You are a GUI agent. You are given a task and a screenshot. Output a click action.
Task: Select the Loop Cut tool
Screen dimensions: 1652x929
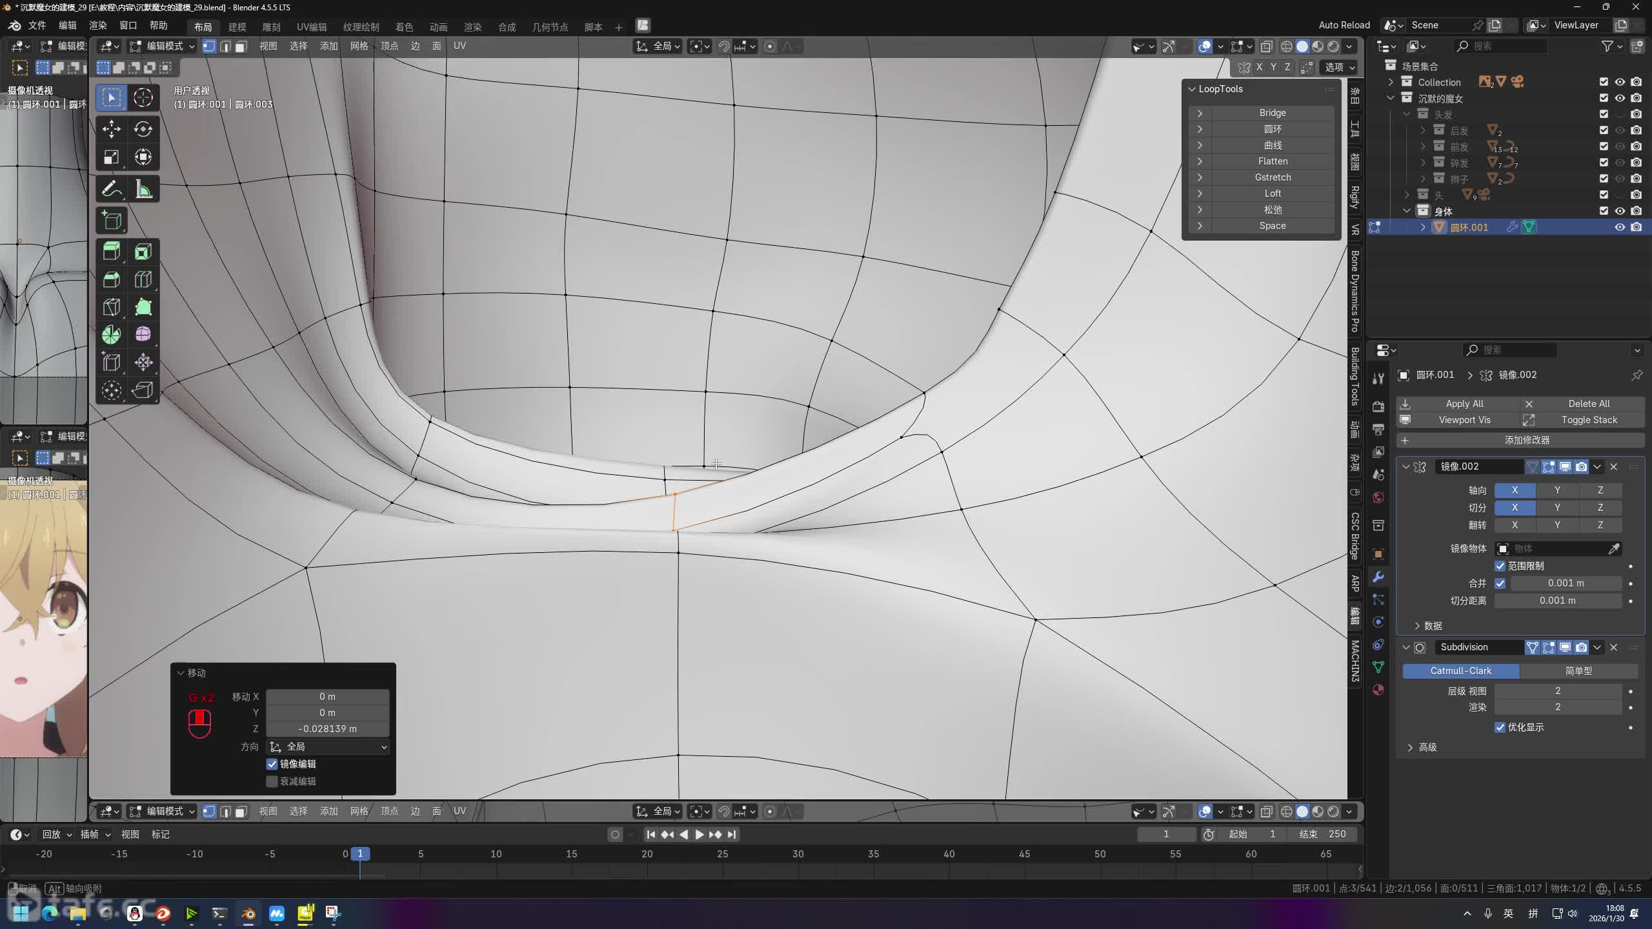click(x=143, y=279)
